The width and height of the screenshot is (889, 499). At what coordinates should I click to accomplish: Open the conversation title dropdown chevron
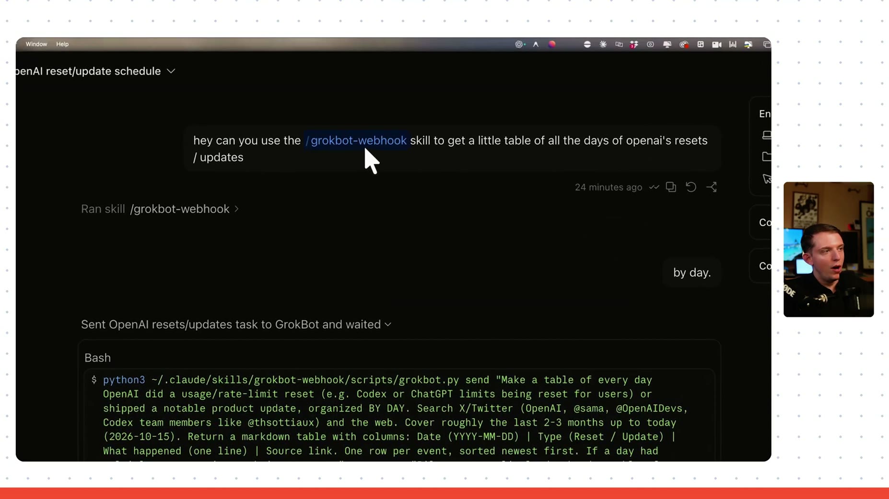point(171,71)
